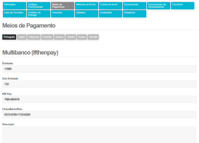Open the Encomendas tab

coord(135,5)
